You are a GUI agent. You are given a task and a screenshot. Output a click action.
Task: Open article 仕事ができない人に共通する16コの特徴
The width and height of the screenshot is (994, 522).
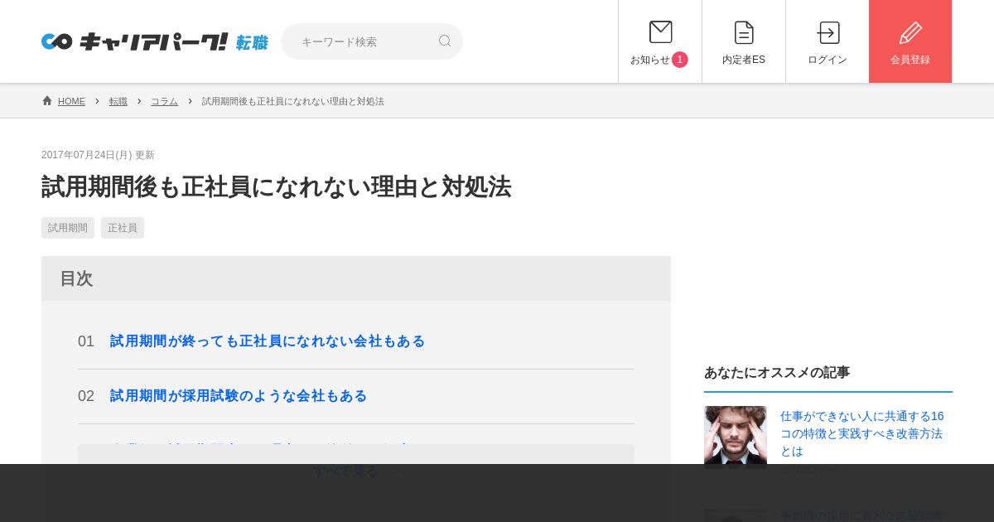tap(861, 433)
